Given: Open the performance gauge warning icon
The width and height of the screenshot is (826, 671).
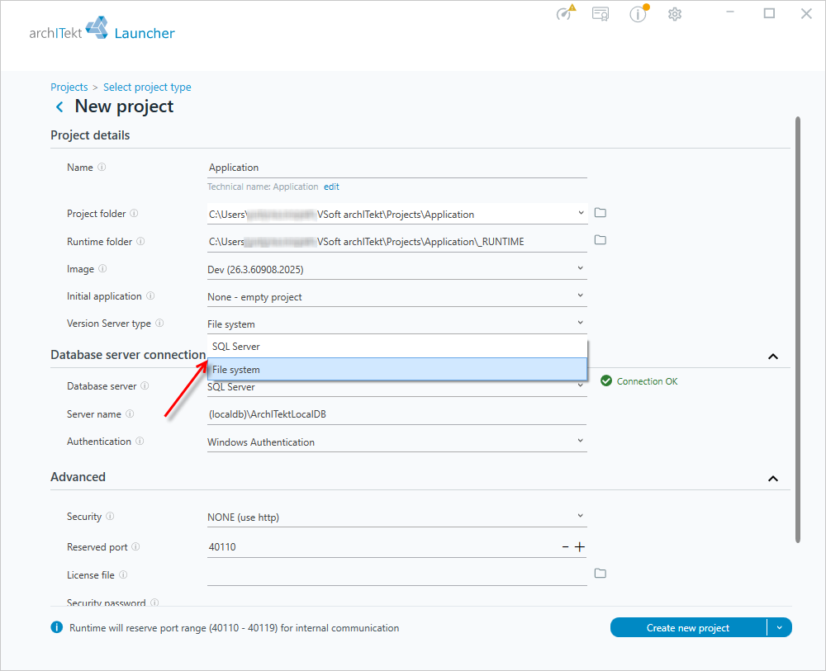Looking at the screenshot, I should click(x=565, y=12).
